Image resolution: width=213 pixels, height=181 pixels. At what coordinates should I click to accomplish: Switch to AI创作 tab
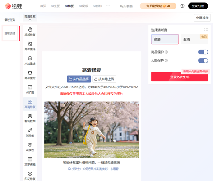pyautogui.click(x=97, y=6)
